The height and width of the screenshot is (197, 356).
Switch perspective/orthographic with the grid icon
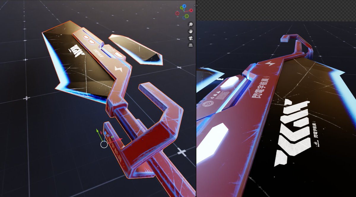click(x=191, y=45)
